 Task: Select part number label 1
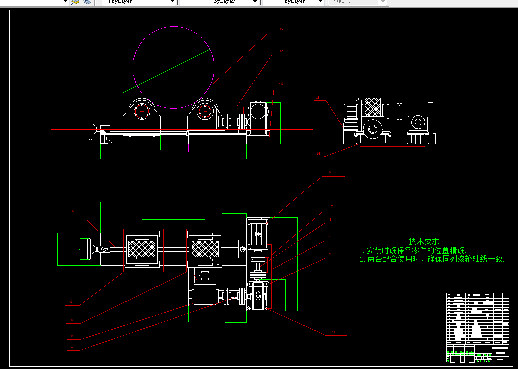72,347
